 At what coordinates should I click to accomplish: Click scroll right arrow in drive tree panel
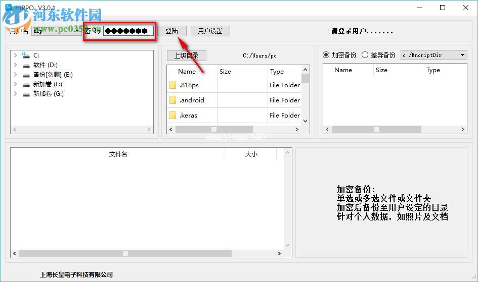[149, 130]
